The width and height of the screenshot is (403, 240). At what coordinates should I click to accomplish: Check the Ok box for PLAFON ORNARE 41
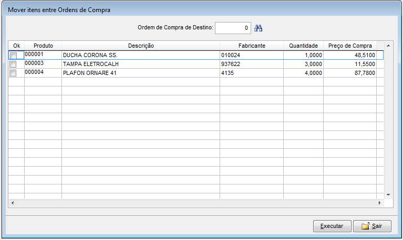13,73
